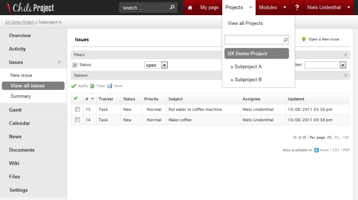Open the Gantt page from sidebar
Screen dimensions: 358x200
15,110
